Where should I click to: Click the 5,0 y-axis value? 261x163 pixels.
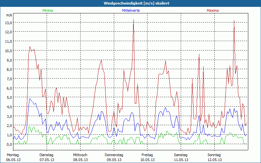[9, 97]
